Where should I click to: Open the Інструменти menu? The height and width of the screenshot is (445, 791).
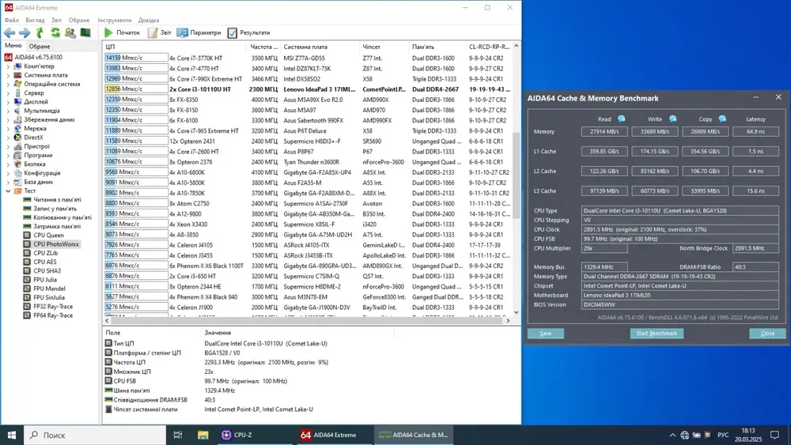[x=115, y=20]
